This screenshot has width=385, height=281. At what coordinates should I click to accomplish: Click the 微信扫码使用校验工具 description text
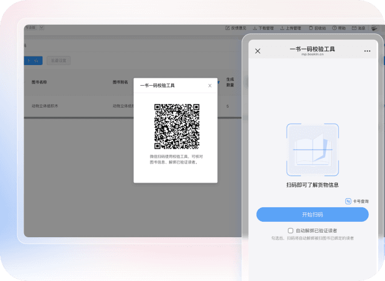(176, 160)
